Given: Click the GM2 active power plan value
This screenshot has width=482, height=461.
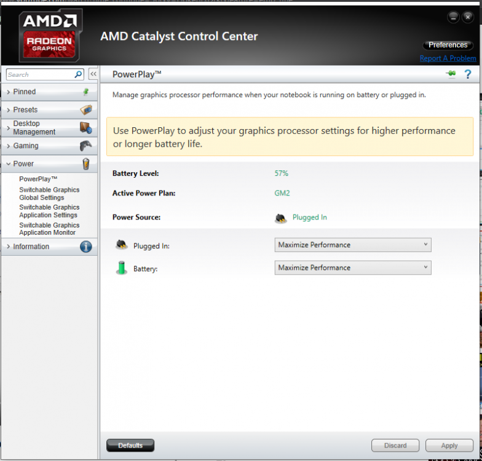Looking at the screenshot, I should pos(282,193).
